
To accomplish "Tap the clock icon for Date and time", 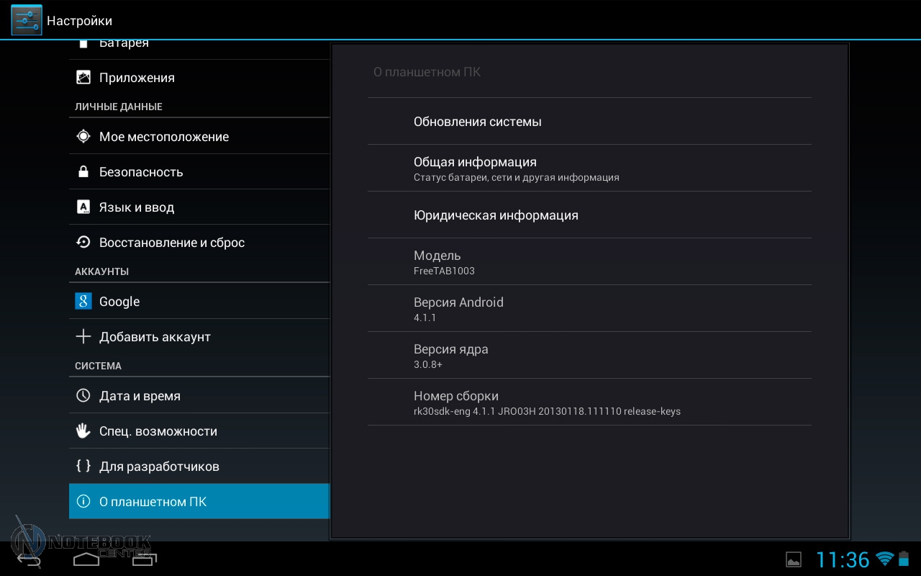I will [83, 396].
